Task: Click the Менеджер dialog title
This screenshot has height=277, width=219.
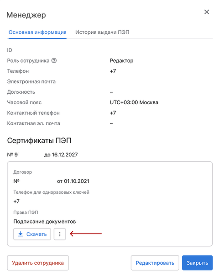Action: [26, 15]
